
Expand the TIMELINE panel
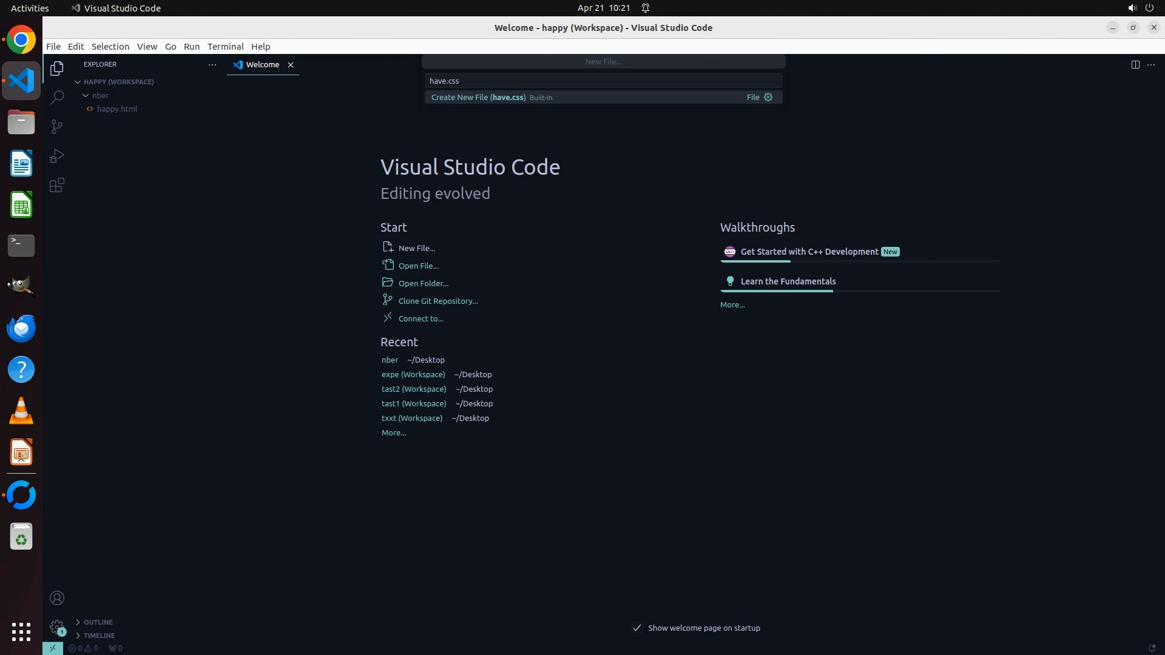click(x=99, y=636)
